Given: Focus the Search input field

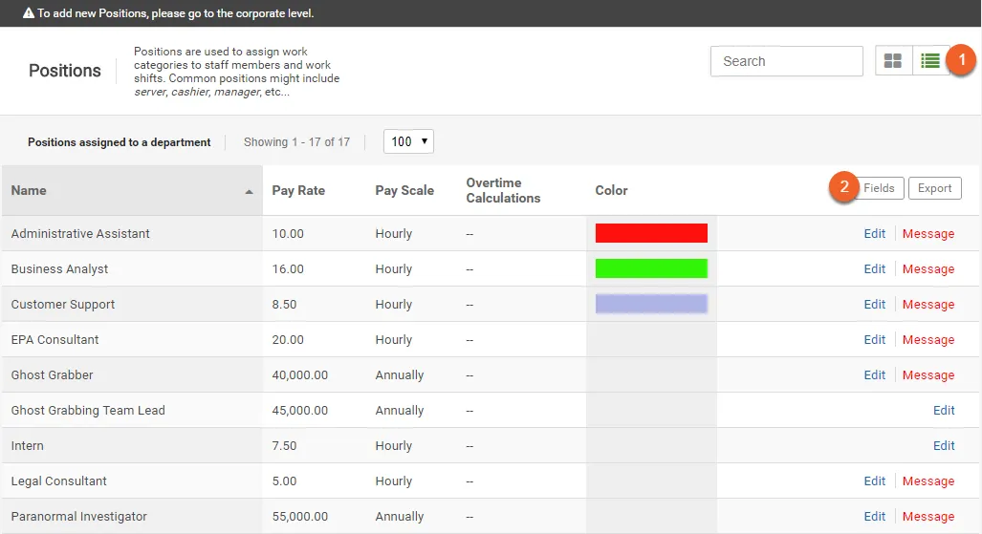Looking at the screenshot, I should tap(787, 61).
